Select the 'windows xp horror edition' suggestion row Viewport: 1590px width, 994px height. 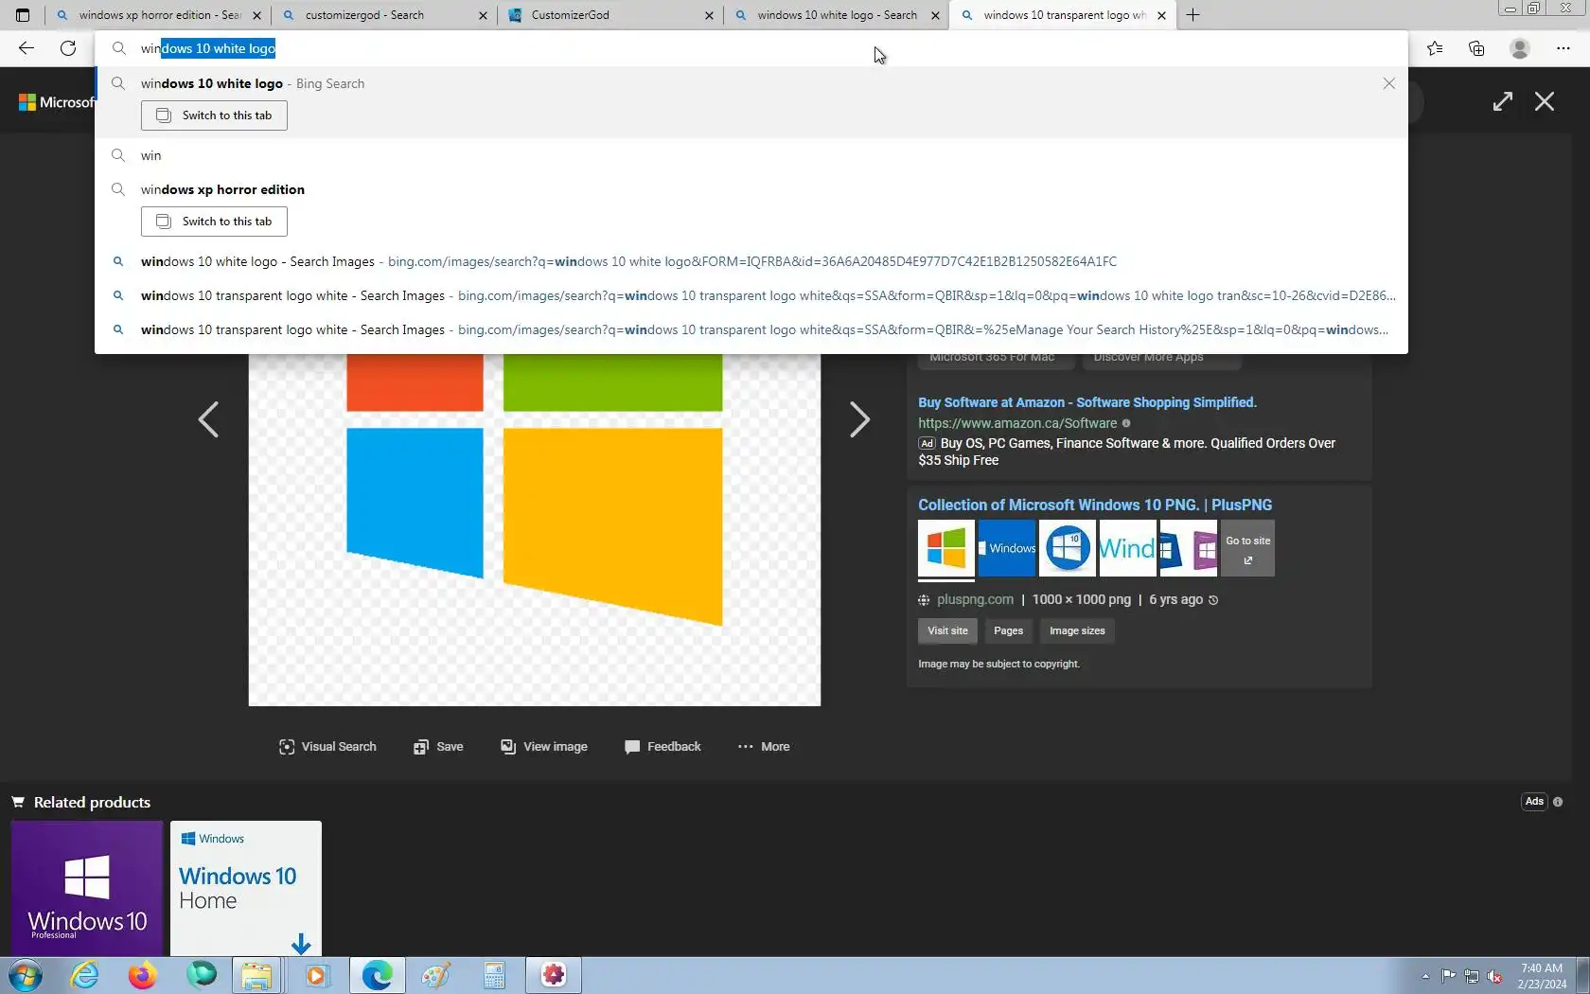pyautogui.click(x=751, y=189)
